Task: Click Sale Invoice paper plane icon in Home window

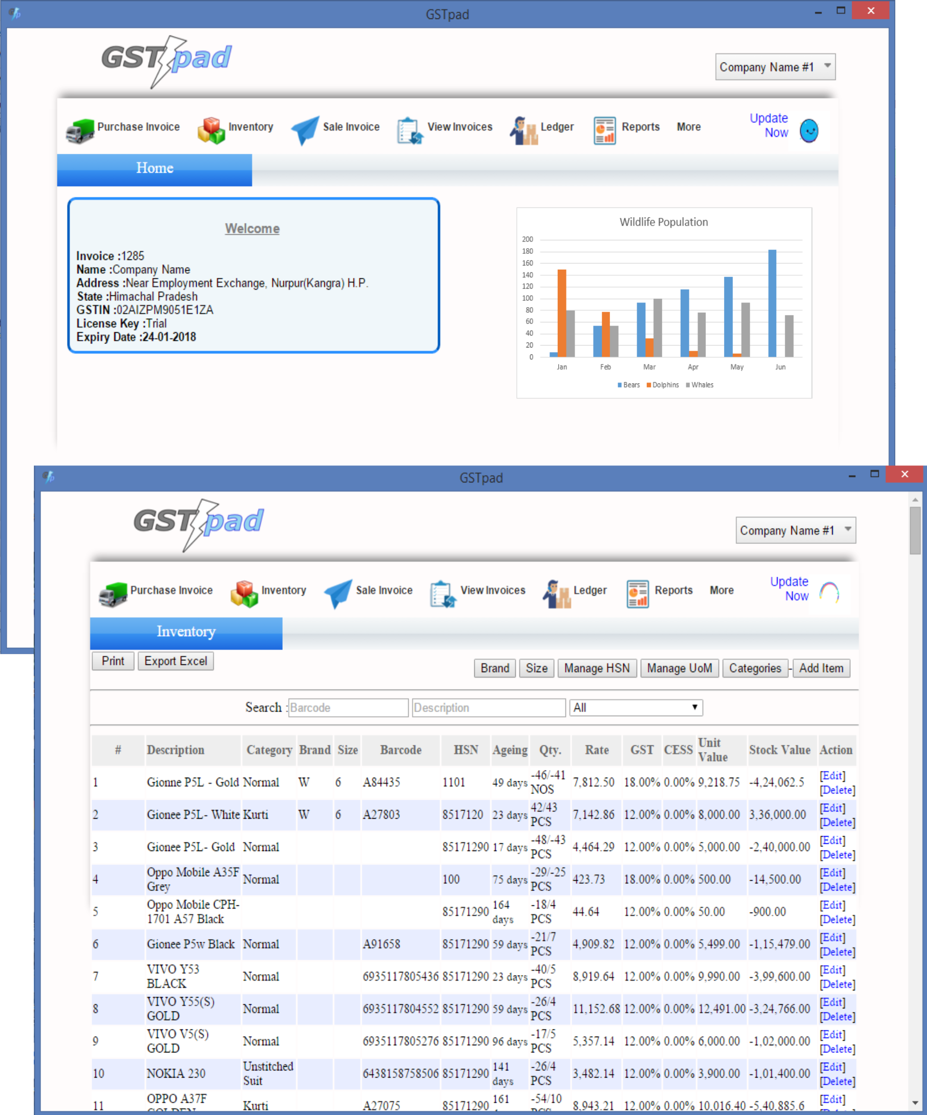Action: tap(305, 130)
